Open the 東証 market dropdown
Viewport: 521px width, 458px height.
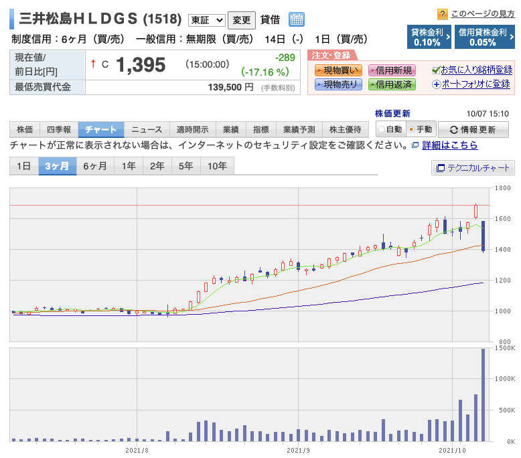[x=207, y=20]
